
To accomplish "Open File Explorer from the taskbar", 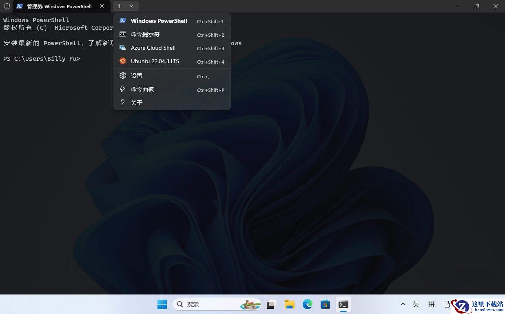I will [x=290, y=304].
